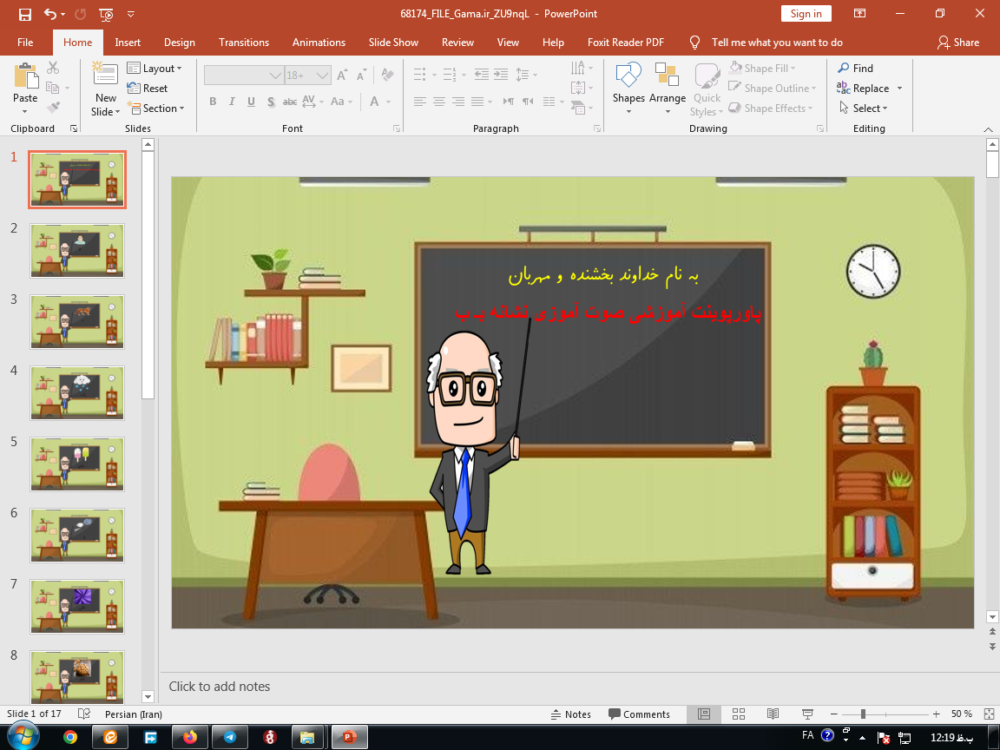Open Firefox from the taskbar

(190, 737)
